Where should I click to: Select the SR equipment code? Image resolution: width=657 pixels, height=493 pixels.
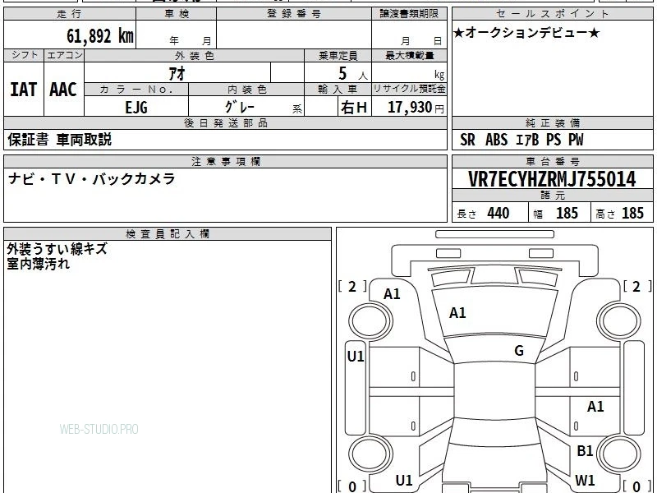(x=467, y=140)
